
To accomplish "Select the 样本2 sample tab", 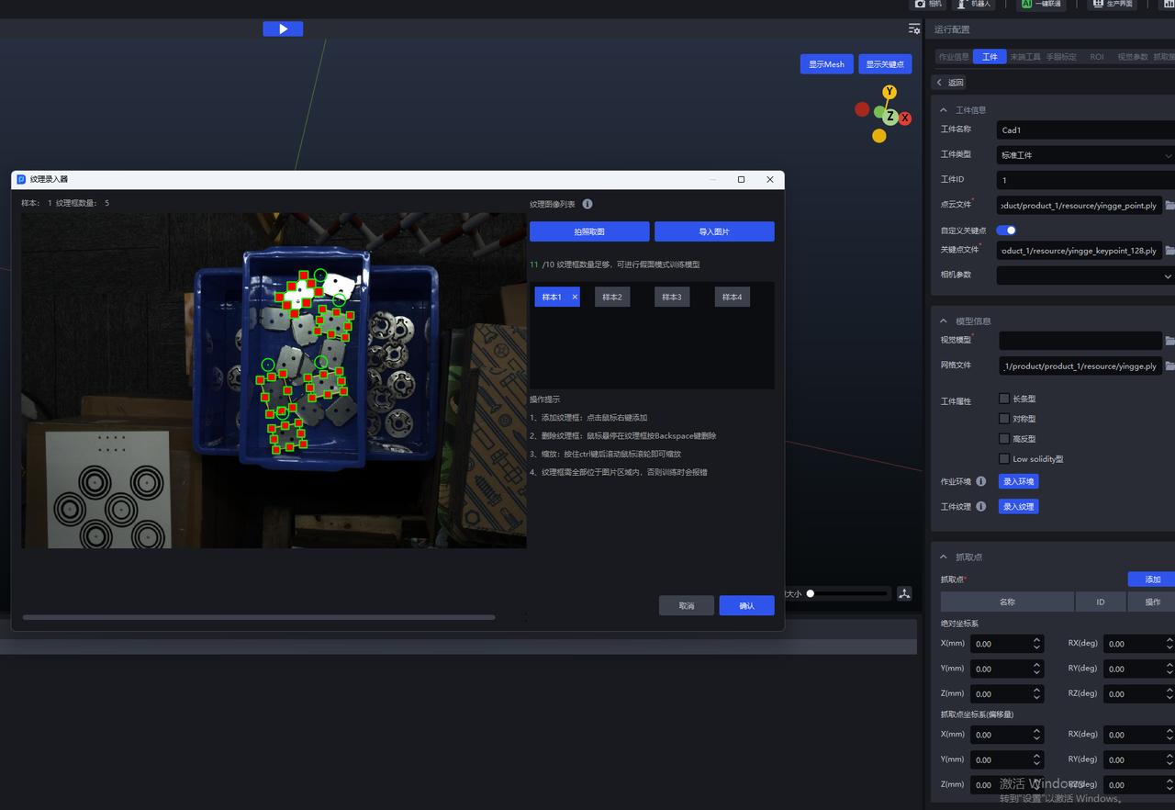I will pos(612,297).
